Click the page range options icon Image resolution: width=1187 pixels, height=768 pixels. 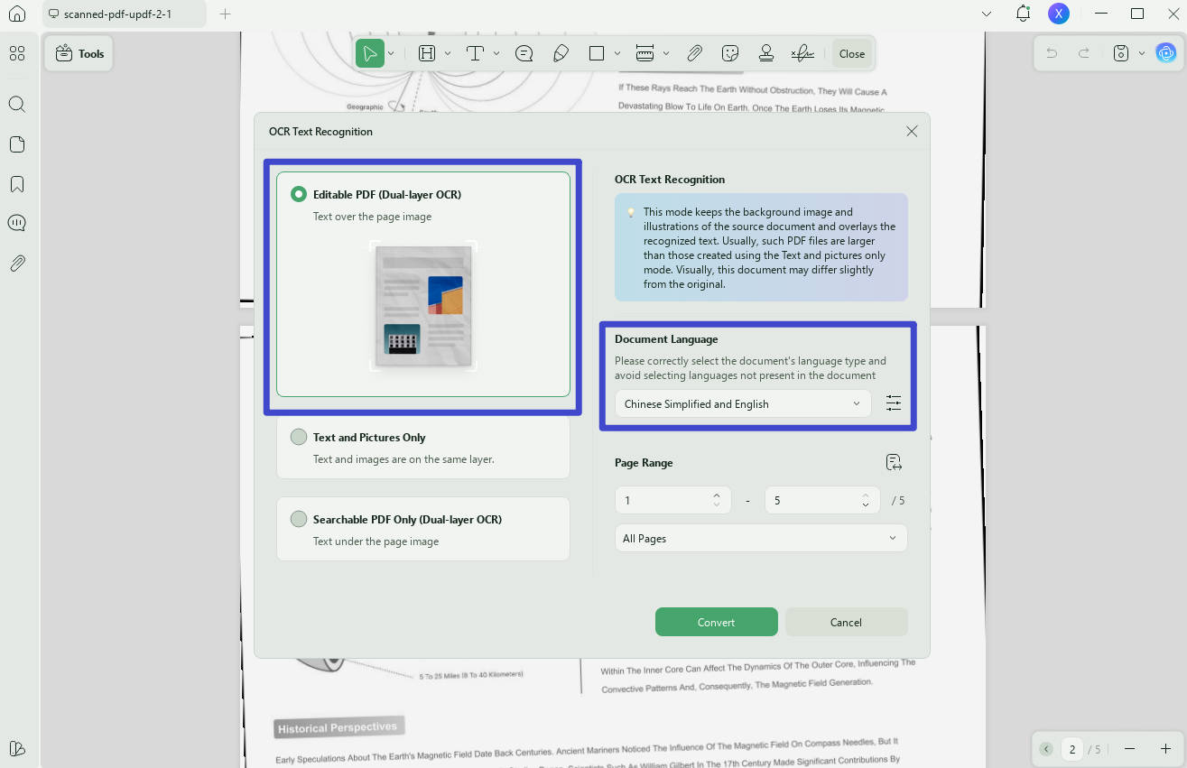coord(894,463)
